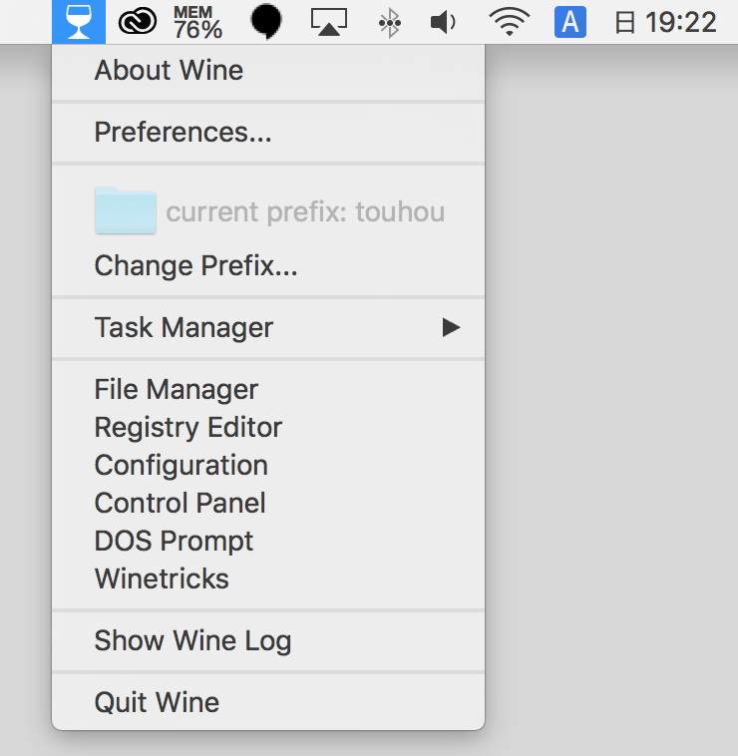Open the Wi-Fi status menu

pos(509,22)
